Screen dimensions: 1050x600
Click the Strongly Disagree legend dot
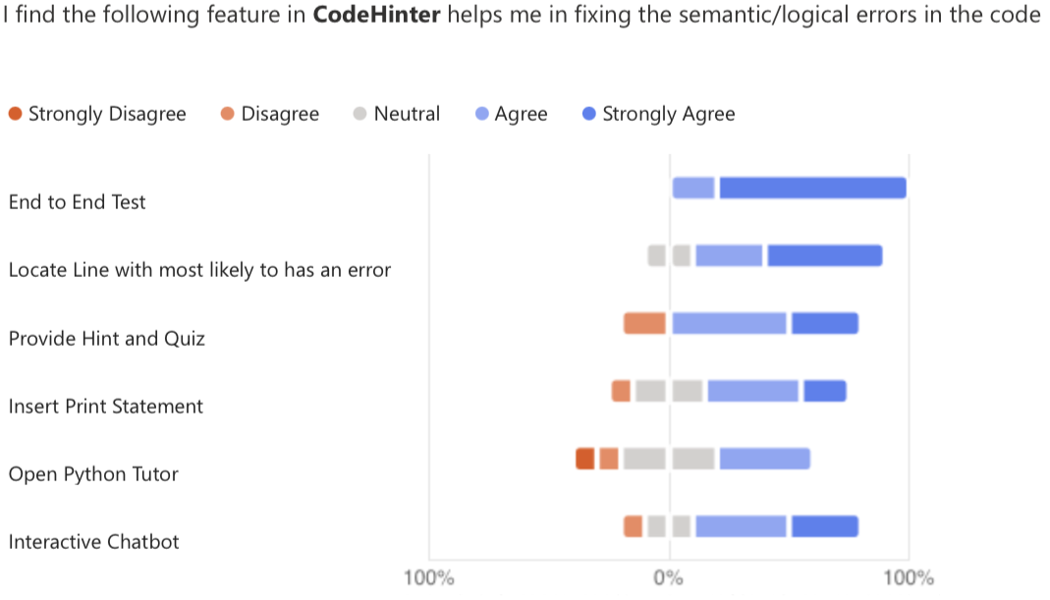15,114
